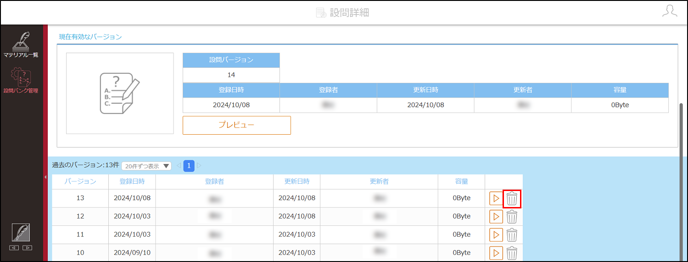Image resolution: width=688 pixels, height=262 pixels.
Task: Open the user profile icon
Action: [x=670, y=11]
